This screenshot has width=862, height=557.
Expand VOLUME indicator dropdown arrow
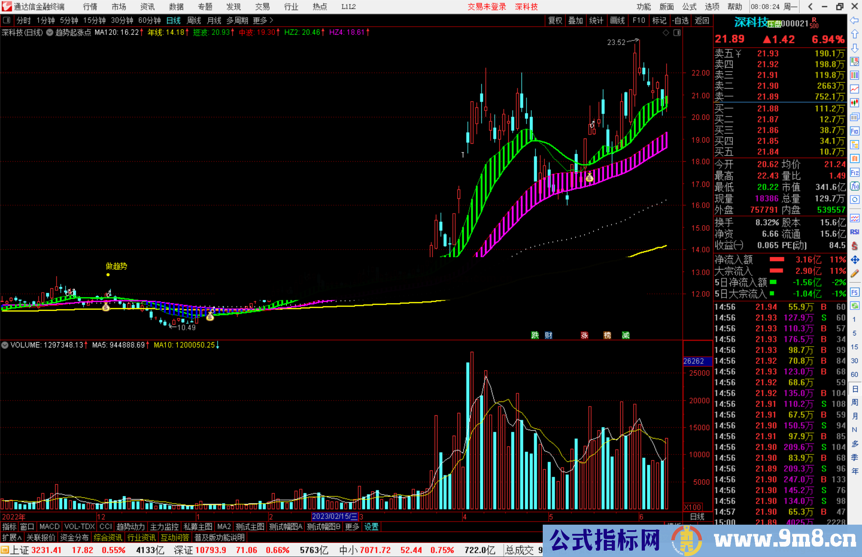click(5, 345)
